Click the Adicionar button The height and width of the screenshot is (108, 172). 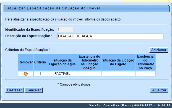point(159,50)
